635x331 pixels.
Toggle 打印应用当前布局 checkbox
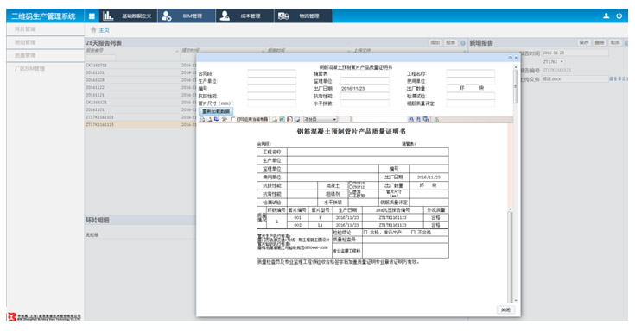point(233,119)
